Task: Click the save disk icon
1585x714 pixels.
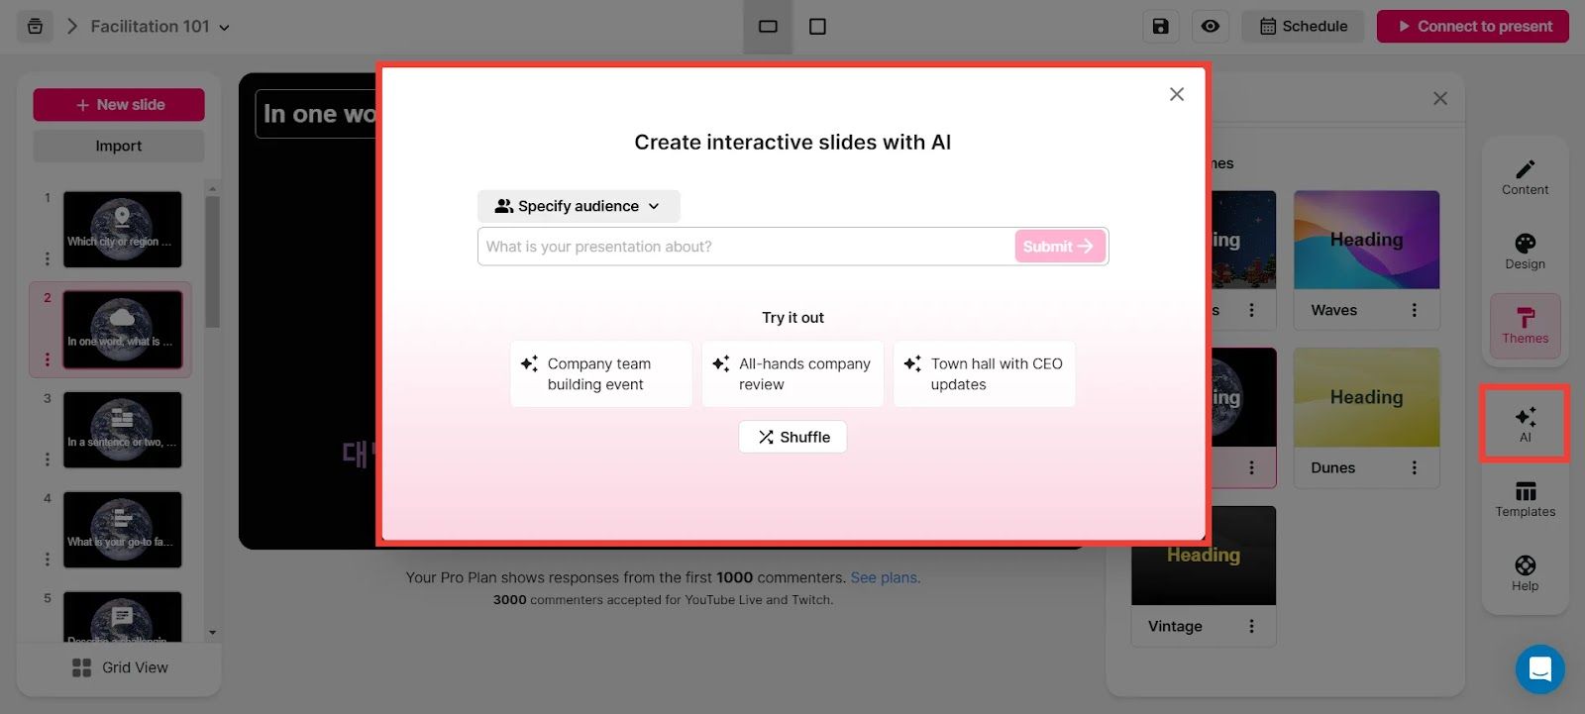Action: point(1160,27)
